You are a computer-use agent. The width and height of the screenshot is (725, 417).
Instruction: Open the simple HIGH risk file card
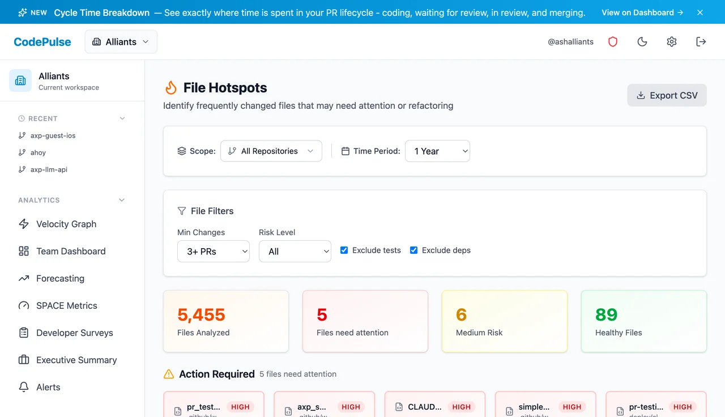point(545,404)
